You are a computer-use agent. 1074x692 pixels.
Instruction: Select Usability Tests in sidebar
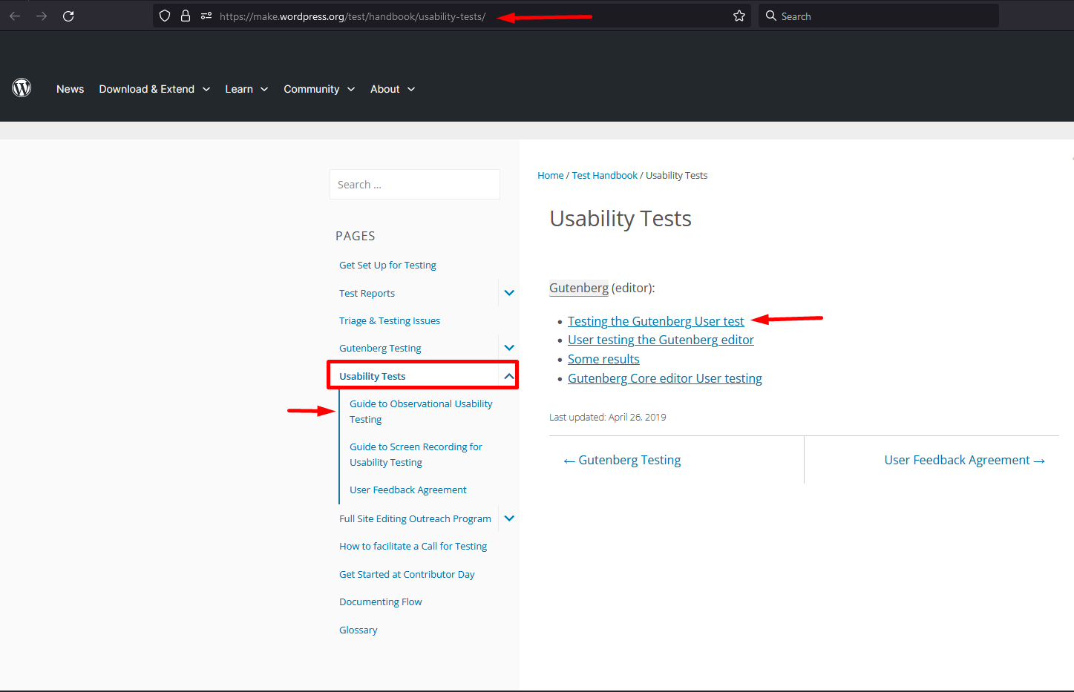point(372,376)
